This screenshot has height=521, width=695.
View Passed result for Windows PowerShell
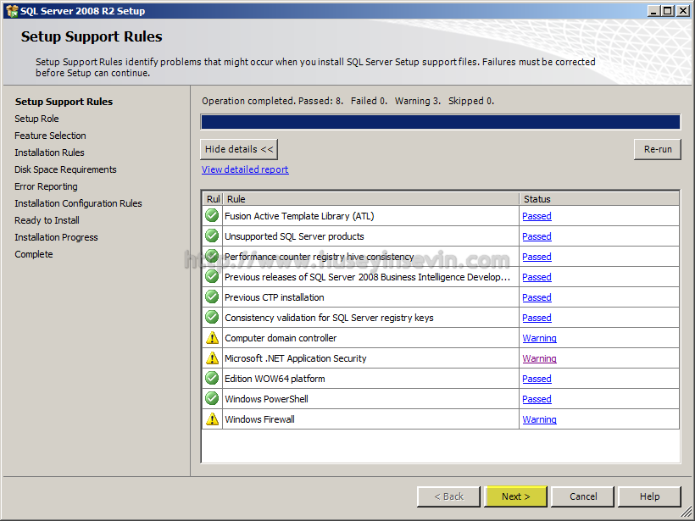pyautogui.click(x=537, y=400)
